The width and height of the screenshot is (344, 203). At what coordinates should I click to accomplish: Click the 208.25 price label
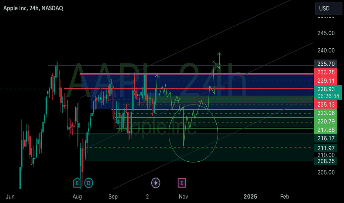(326, 161)
